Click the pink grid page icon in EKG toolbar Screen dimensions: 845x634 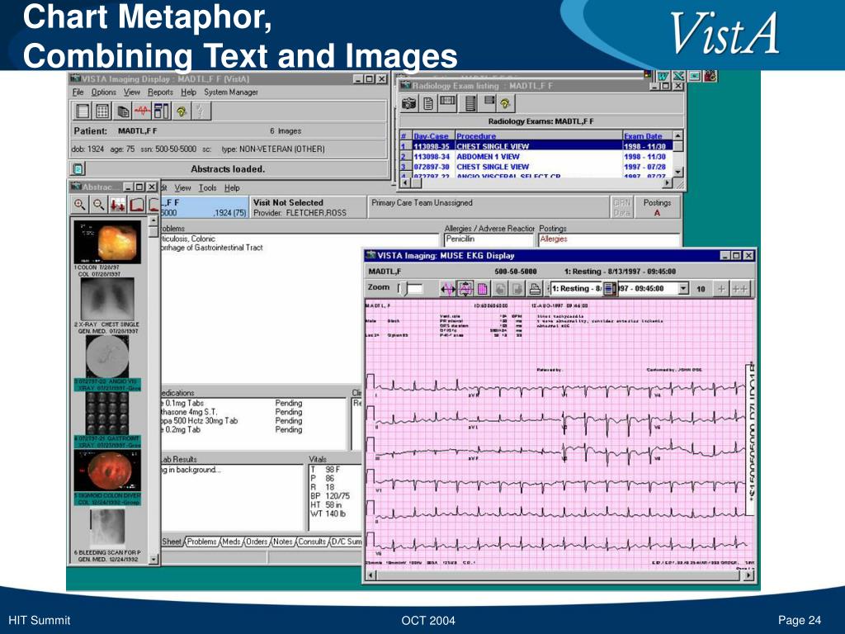[x=482, y=289]
